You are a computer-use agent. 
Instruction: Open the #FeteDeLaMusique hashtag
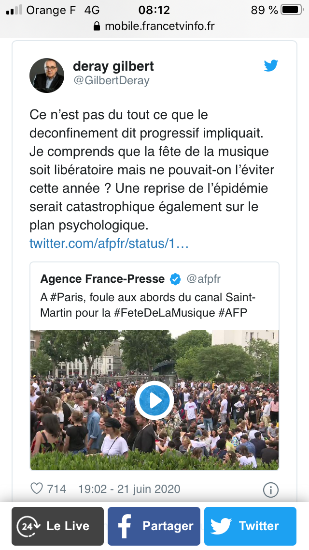click(x=165, y=313)
